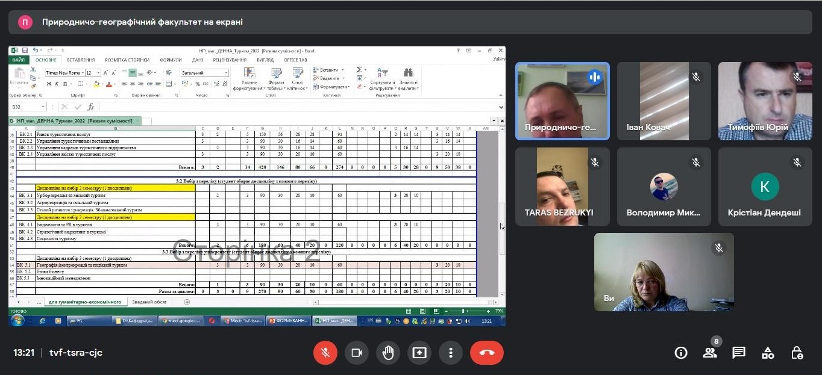The width and height of the screenshot is (822, 375).
Task: Add a new sheet with plus button
Action: coord(187,302)
